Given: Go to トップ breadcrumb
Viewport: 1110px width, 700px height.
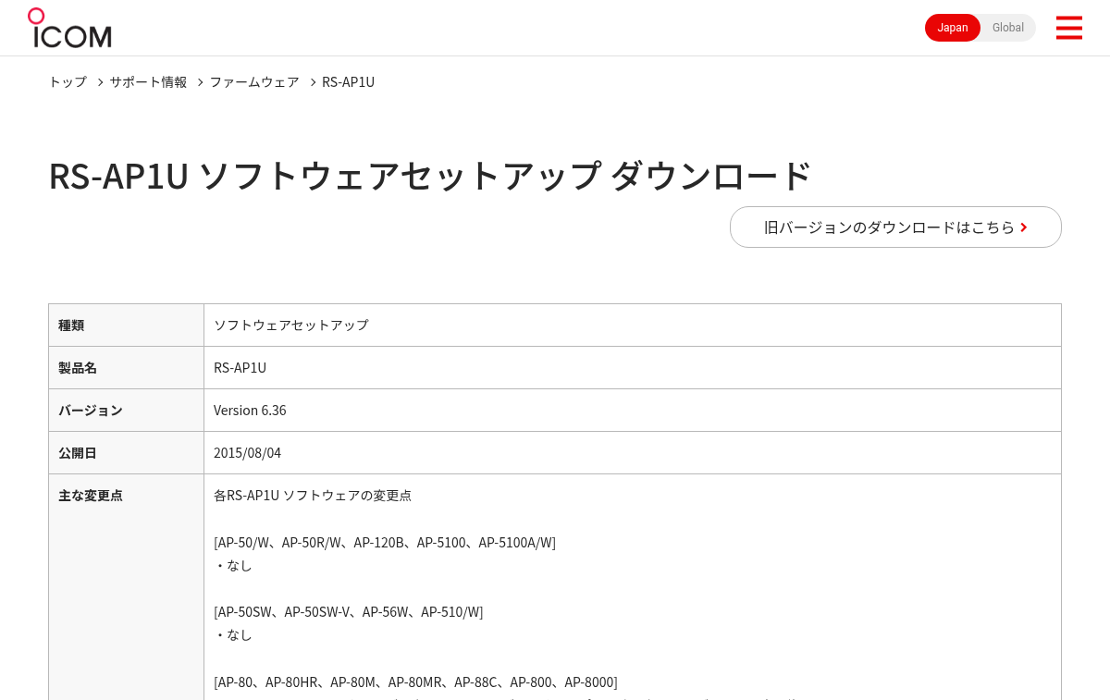Looking at the screenshot, I should (68, 81).
